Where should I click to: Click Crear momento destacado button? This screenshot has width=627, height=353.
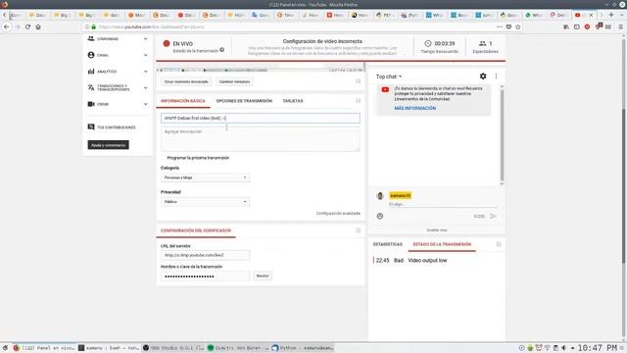tap(186, 81)
